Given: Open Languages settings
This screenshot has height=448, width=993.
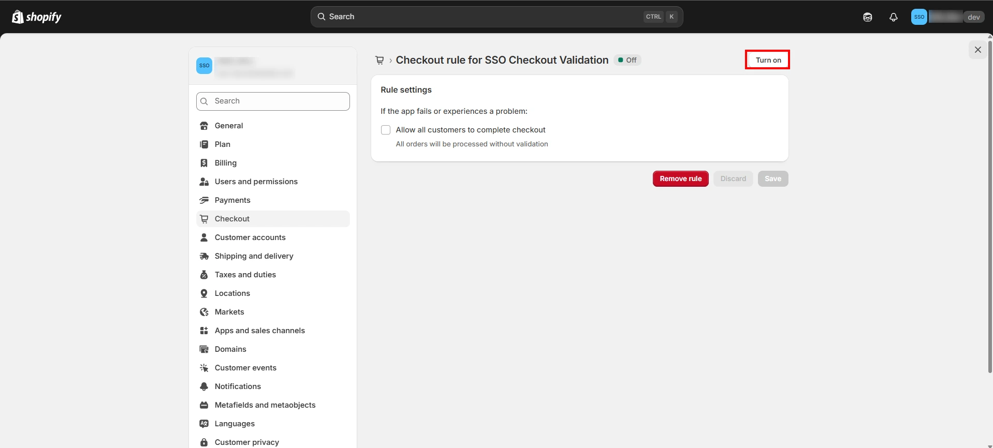Looking at the screenshot, I should [273, 424].
